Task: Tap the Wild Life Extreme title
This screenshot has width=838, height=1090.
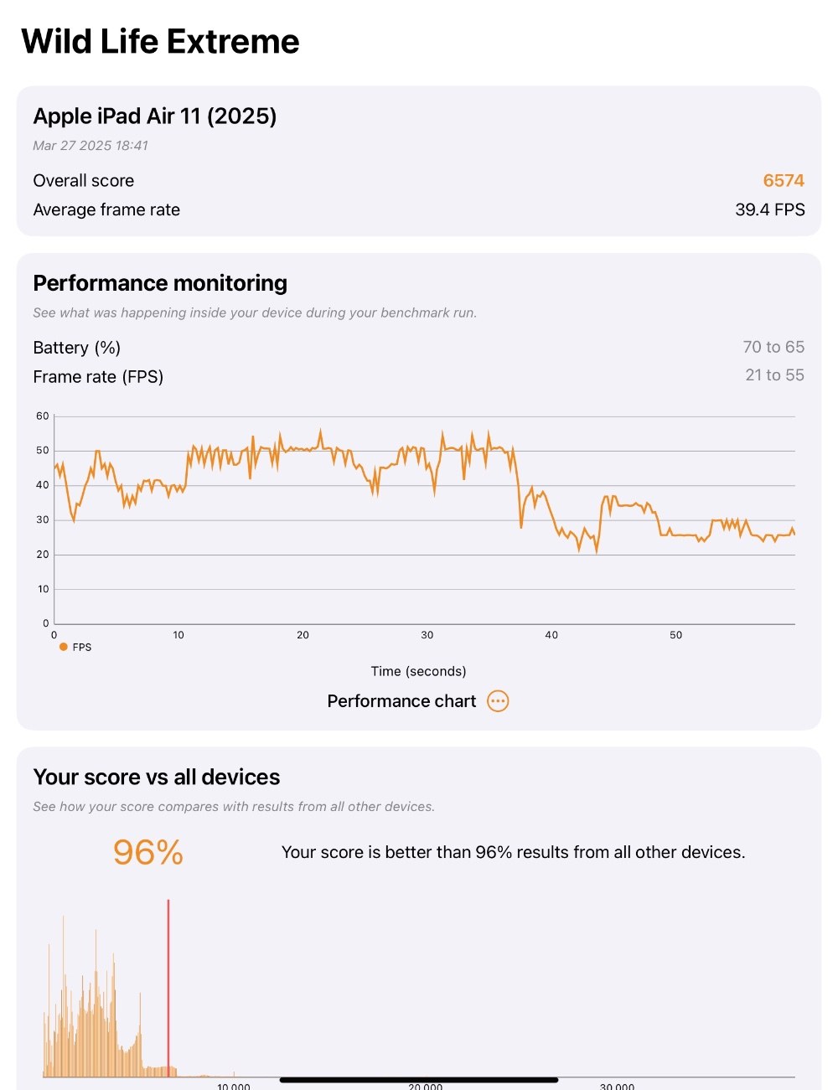Action: (x=160, y=41)
